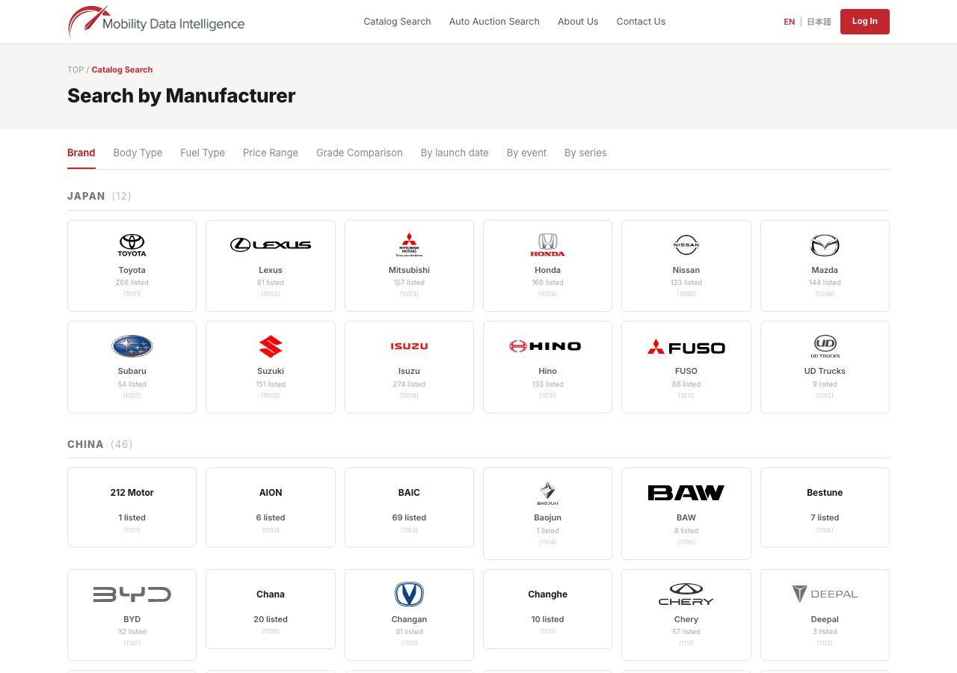The image size is (957, 673).
Task: Click the '69 listed' text under BAIC
Action: tap(409, 517)
